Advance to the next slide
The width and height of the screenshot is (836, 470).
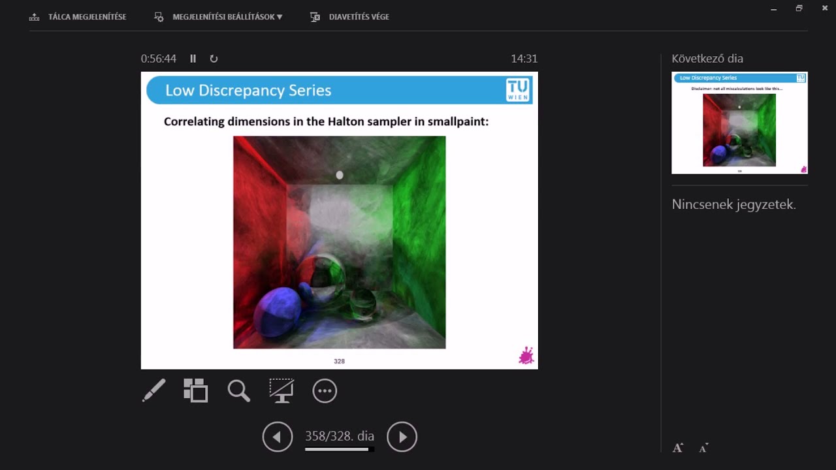click(402, 437)
